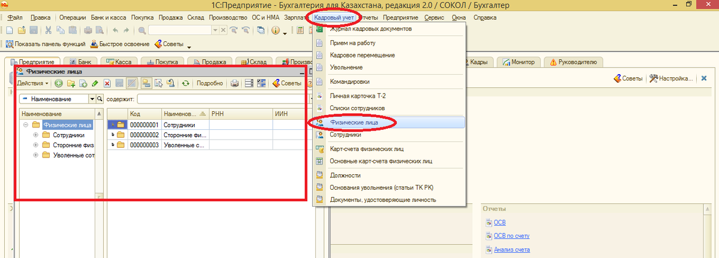719x258 pixels.
Task: Click the info help icon in main toolbar
Action: pos(276,30)
